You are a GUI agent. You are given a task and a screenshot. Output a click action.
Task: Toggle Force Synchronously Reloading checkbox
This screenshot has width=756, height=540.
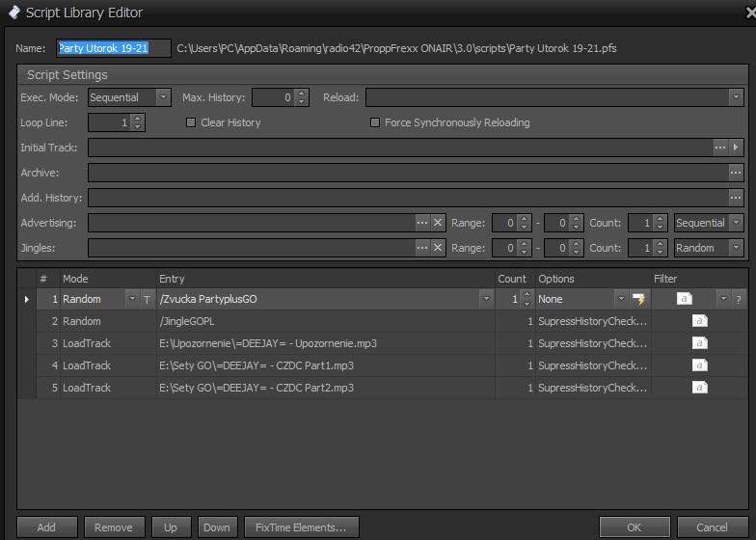point(375,122)
